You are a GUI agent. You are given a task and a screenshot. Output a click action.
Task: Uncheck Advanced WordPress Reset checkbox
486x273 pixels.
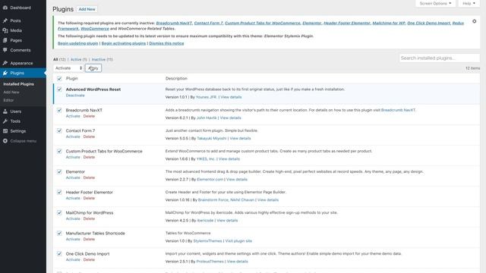point(59,89)
